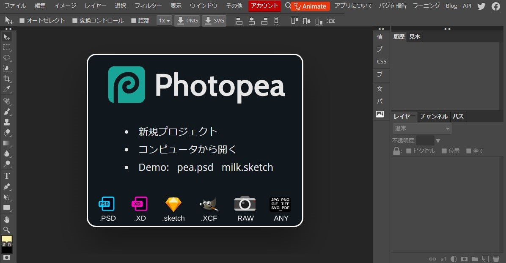Select the Move tool in the toolbox

coord(7,37)
